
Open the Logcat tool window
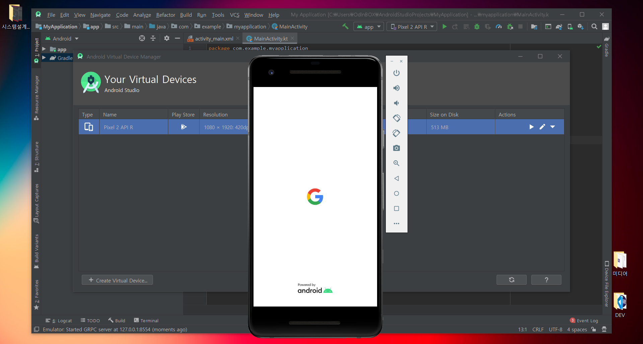(x=59, y=321)
